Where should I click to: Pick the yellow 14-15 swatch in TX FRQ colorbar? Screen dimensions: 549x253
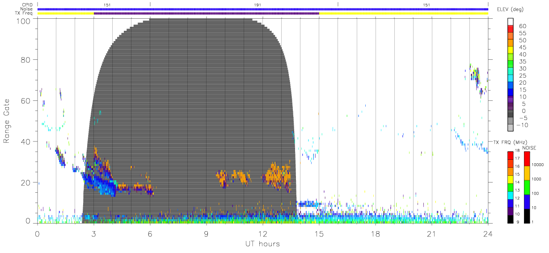(511, 178)
